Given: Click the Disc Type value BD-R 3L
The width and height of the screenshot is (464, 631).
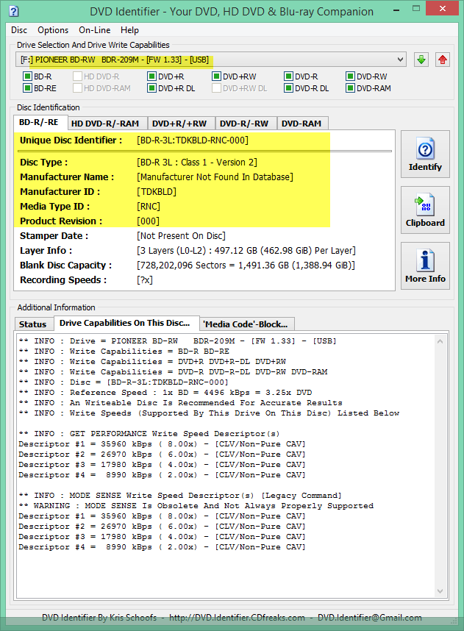Looking at the screenshot, I should point(197,163).
